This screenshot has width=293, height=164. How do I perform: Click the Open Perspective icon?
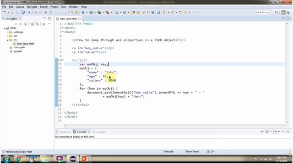[x=277, y=12]
